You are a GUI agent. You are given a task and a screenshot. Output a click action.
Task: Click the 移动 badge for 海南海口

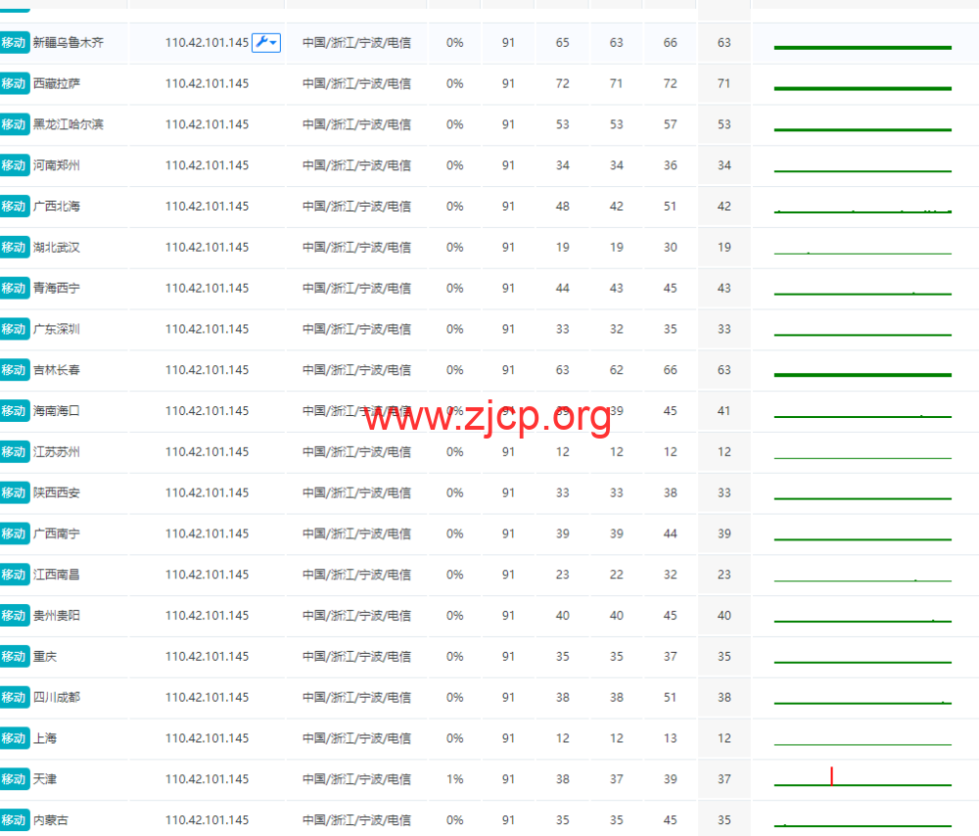(x=14, y=411)
